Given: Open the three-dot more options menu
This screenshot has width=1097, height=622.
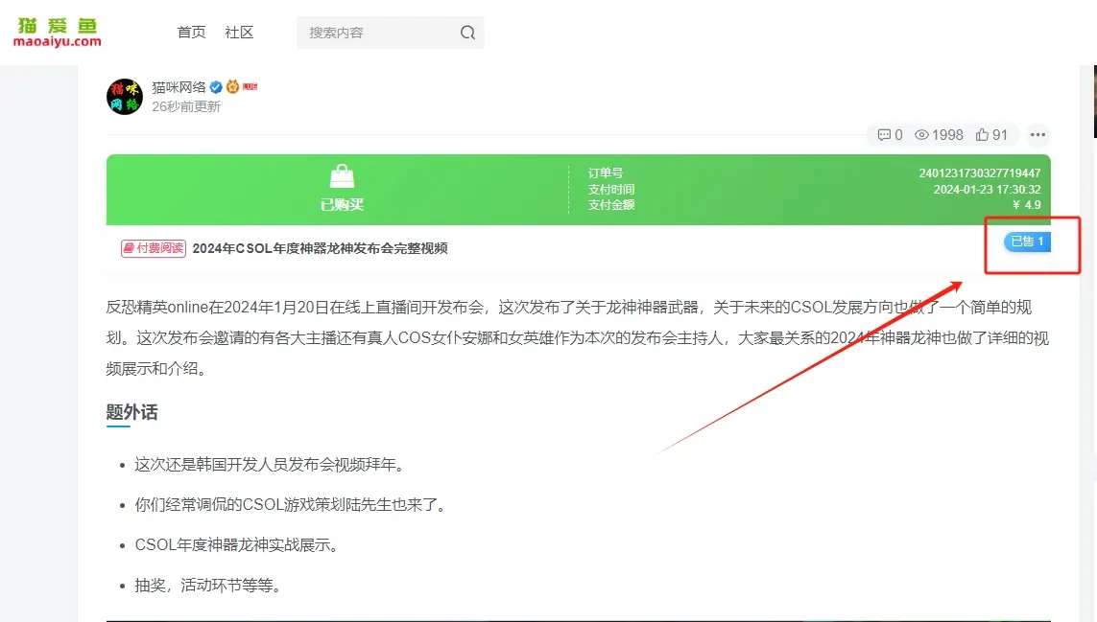Looking at the screenshot, I should 1037,135.
